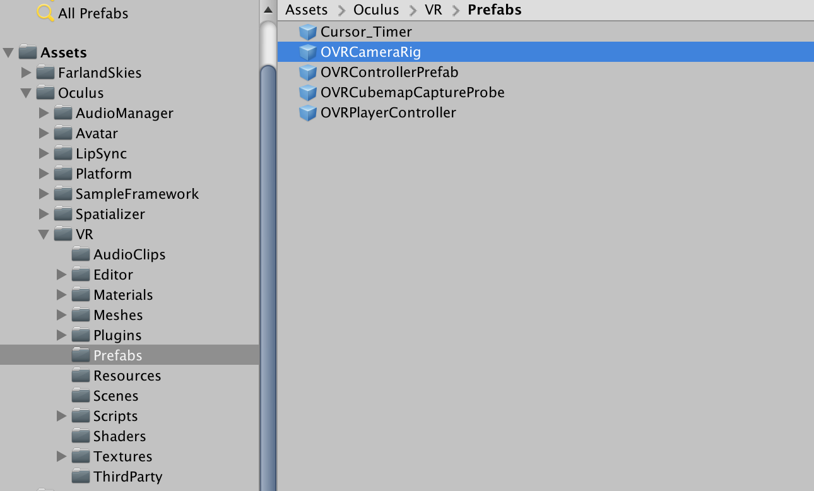
Task: Expand the FarlandSkies folder arrow
Action: [x=26, y=73]
